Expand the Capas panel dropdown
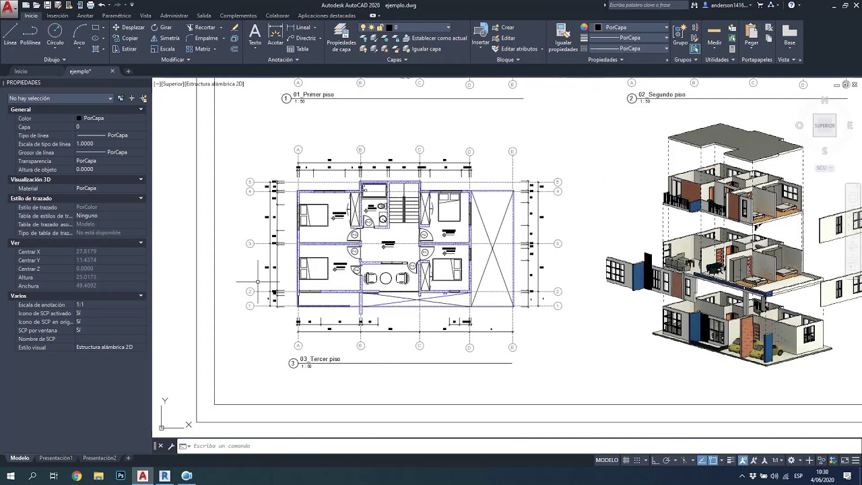Viewport: 862px width, 485px height. pyautogui.click(x=397, y=59)
